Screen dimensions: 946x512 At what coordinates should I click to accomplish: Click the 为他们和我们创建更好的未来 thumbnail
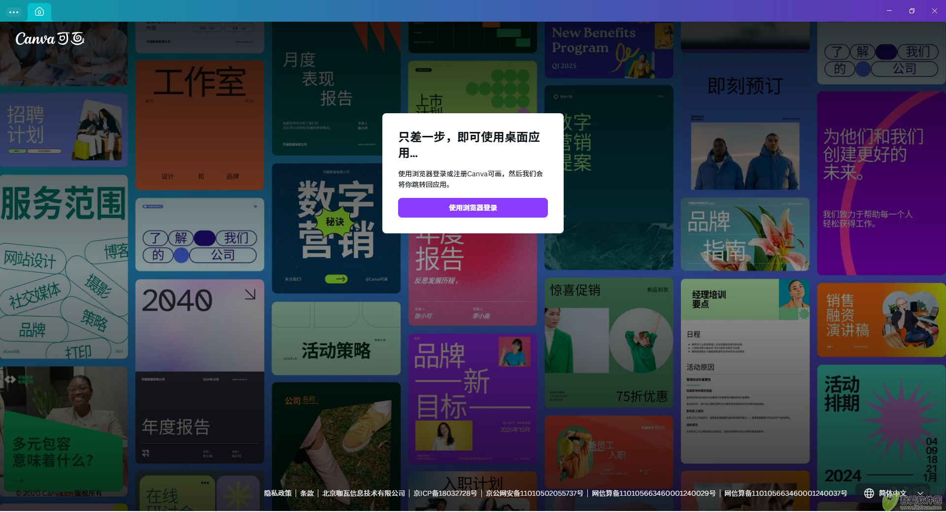(881, 183)
